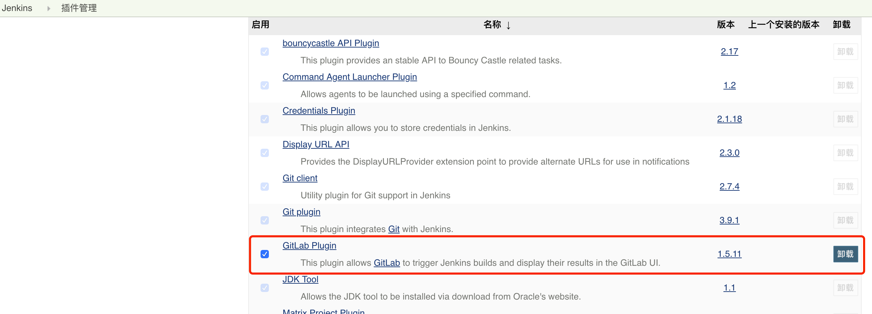
Task: Sort the table by the 启用 column
Action: point(261,24)
